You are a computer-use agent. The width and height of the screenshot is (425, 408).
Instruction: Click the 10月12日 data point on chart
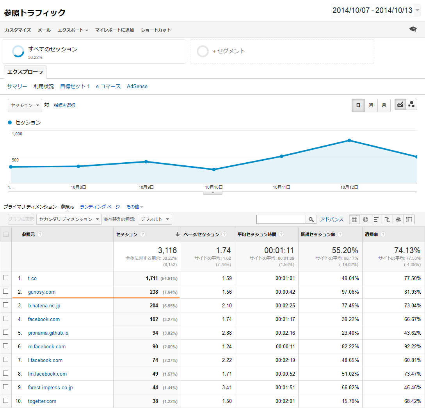point(349,140)
